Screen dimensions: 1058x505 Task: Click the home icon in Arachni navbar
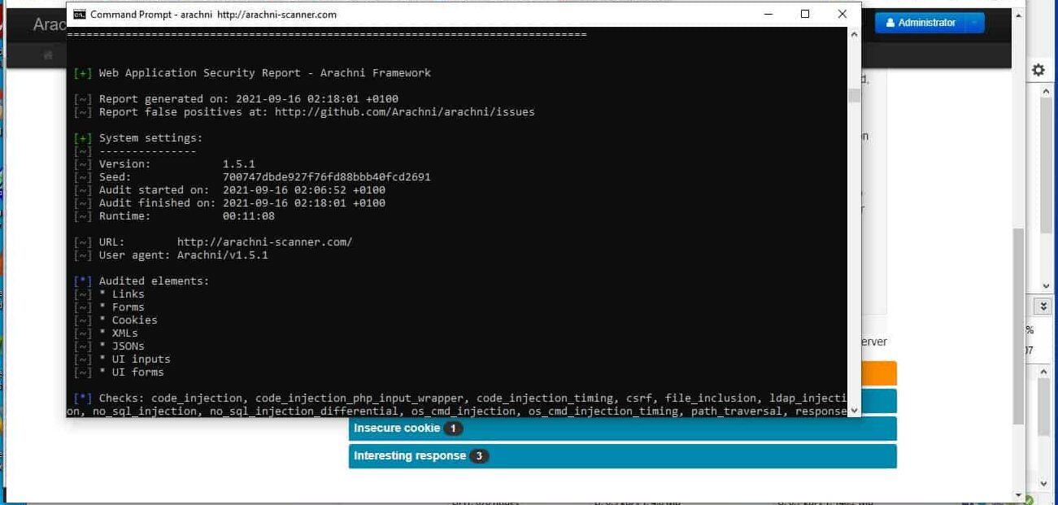(49, 55)
